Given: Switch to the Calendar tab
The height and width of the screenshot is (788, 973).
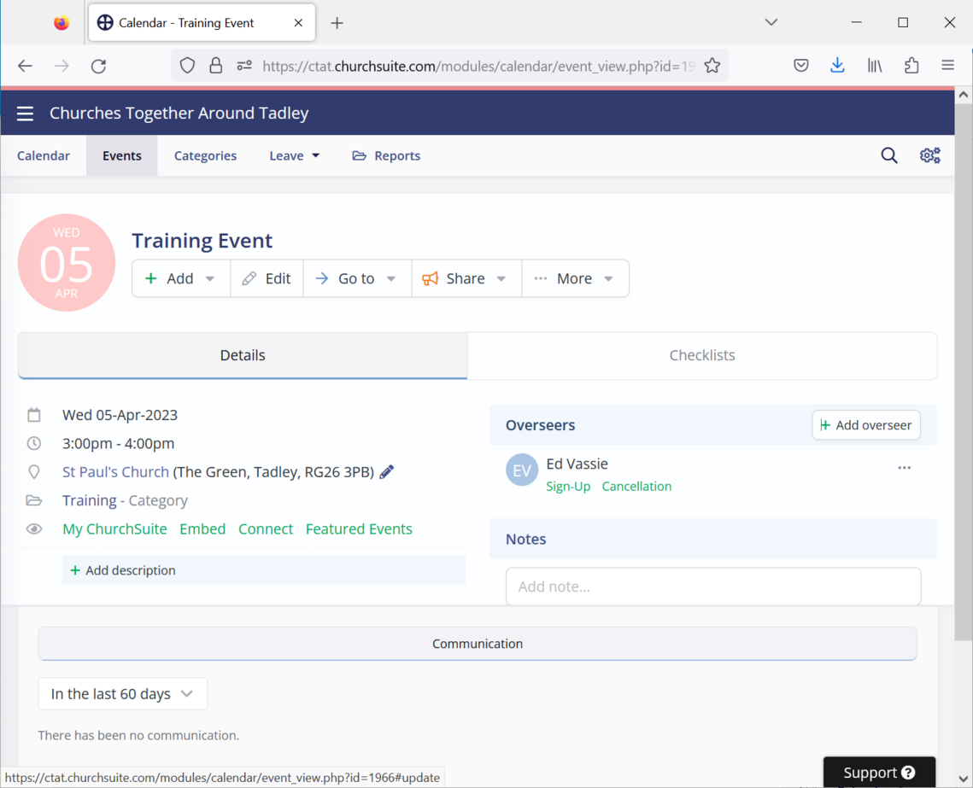Looking at the screenshot, I should (44, 155).
